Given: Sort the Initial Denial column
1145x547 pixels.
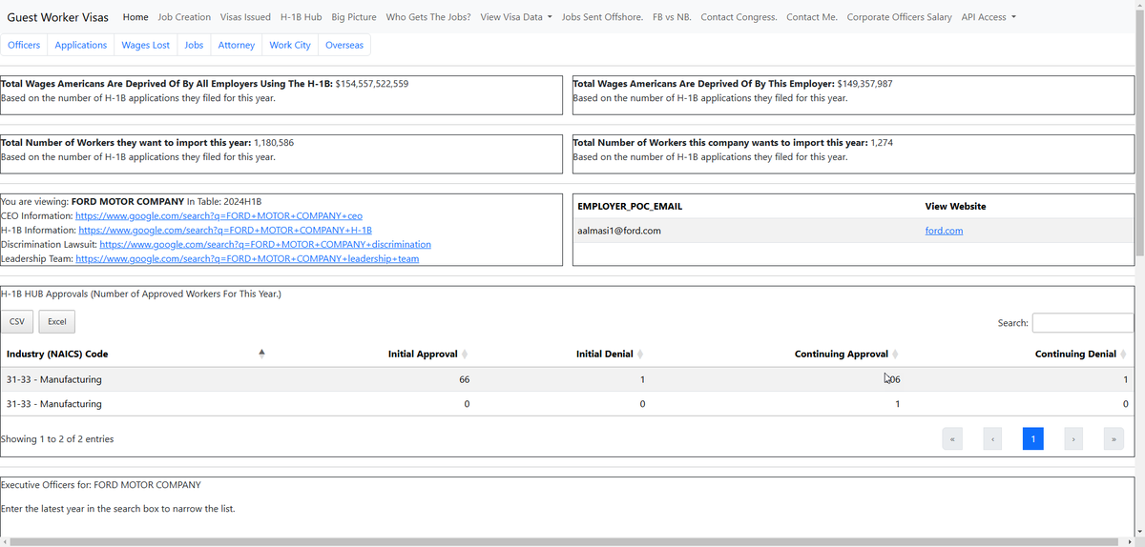Looking at the screenshot, I should [611, 354].
